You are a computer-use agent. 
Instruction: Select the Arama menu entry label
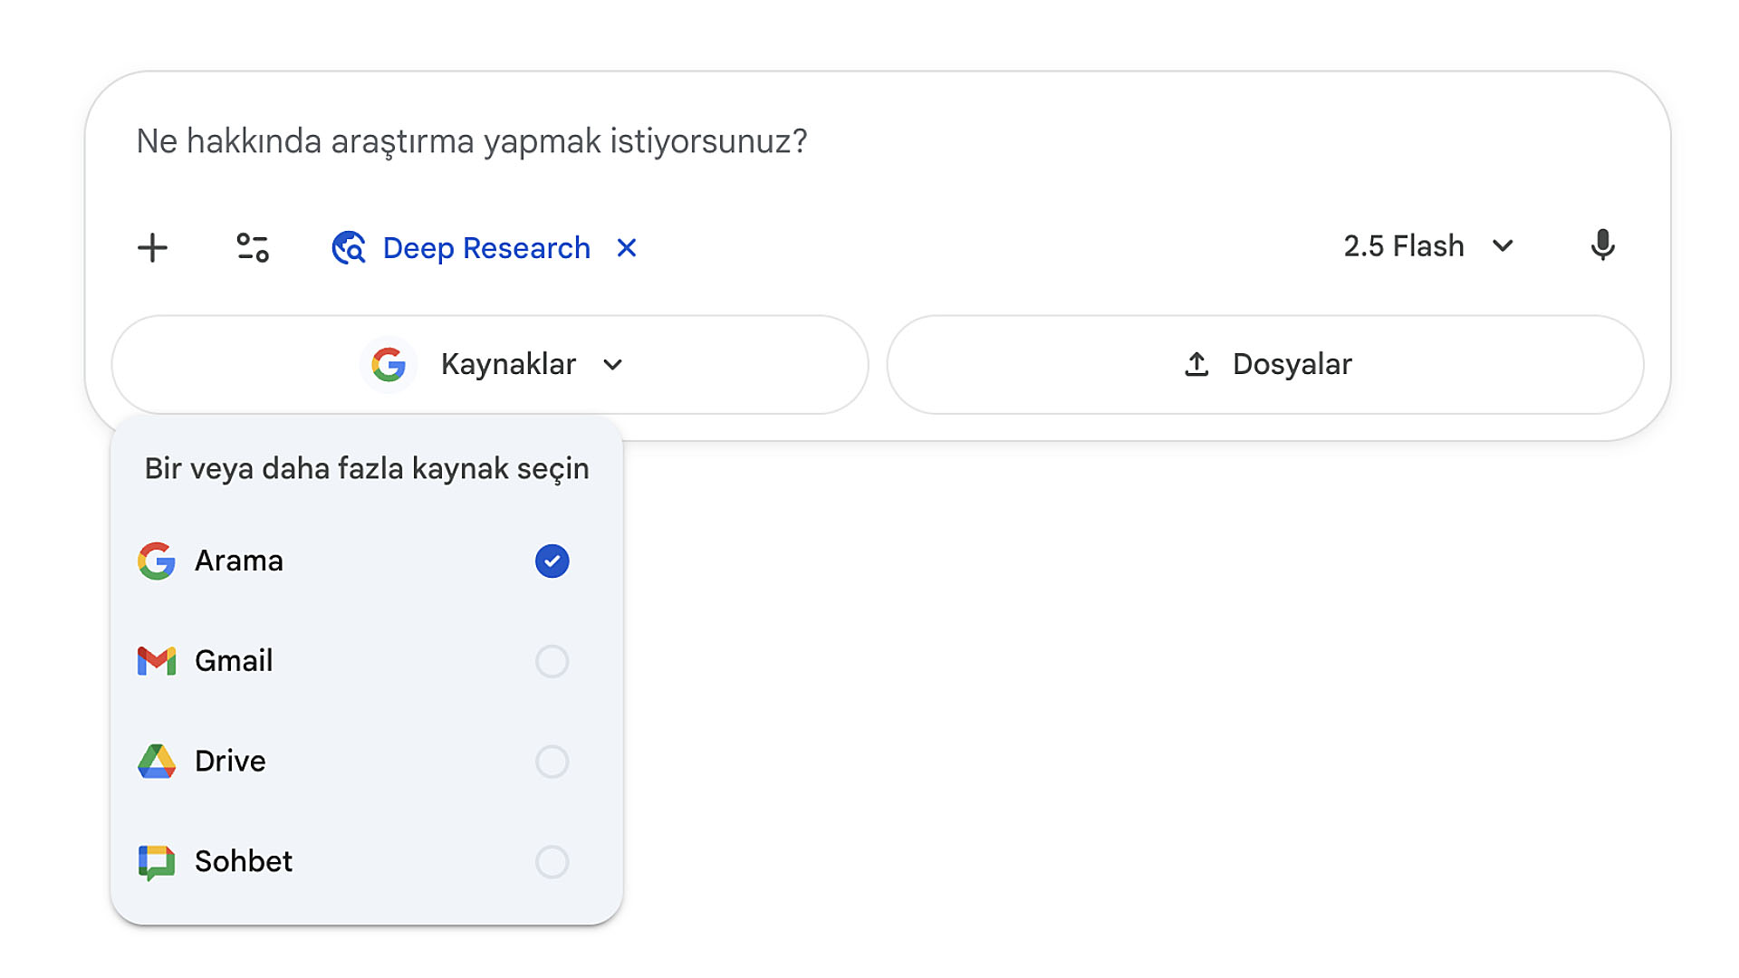239,561
